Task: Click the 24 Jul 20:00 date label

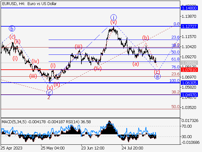Action: coord(133,148)
